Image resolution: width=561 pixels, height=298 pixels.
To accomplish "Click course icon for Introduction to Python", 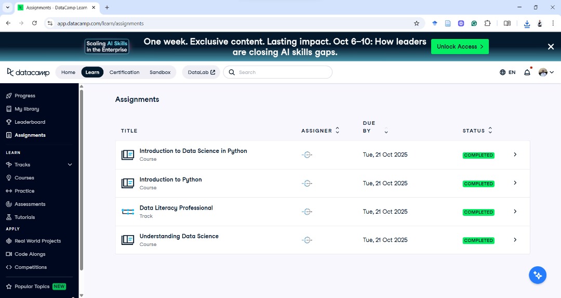I will coord(128,184).
